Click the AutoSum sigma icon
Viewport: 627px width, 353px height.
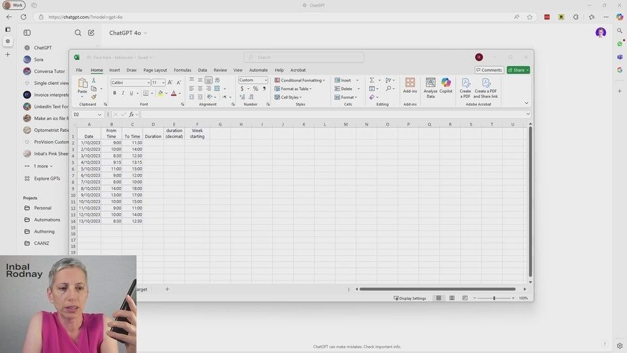click(x=372, y=80)
